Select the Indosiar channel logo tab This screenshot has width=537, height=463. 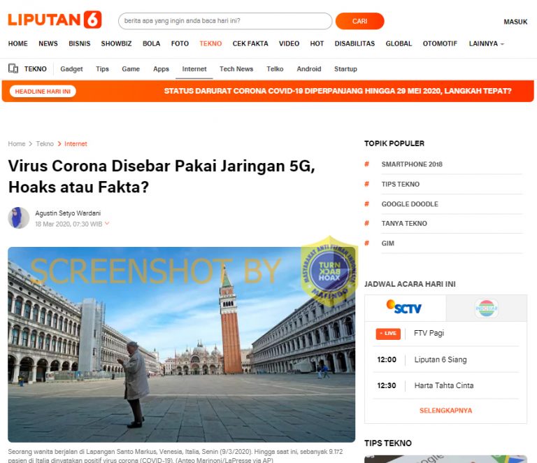tap(487, 308)
